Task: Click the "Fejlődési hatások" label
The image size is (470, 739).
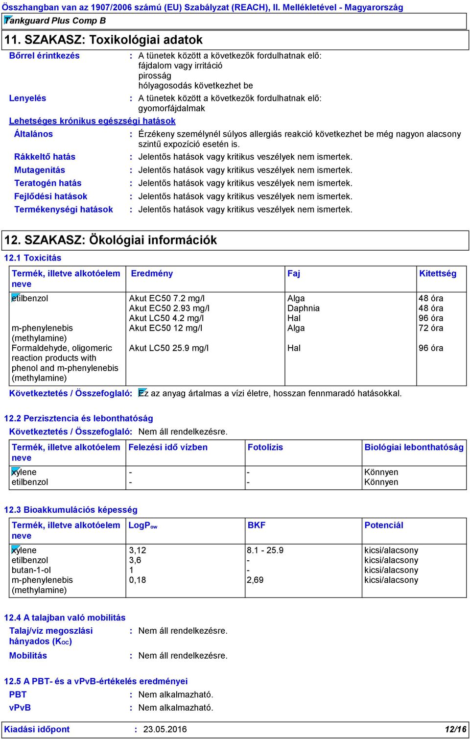Action: click(x=51, y=197)
